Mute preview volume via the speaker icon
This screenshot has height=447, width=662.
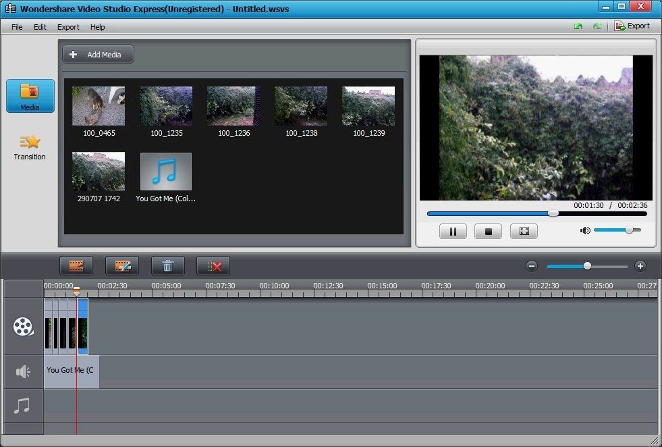pos(584,230)
